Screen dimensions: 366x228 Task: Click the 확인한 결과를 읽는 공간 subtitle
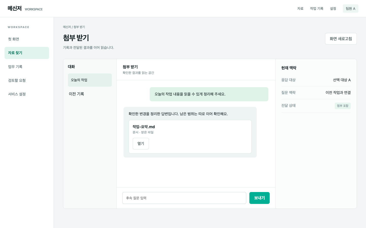coord(138,73)
